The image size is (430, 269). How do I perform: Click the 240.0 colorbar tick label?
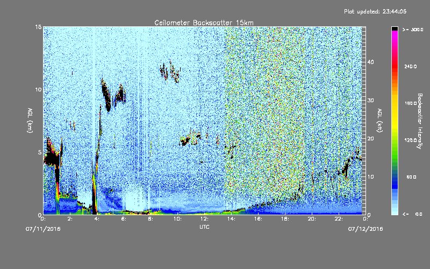(411, 66)
